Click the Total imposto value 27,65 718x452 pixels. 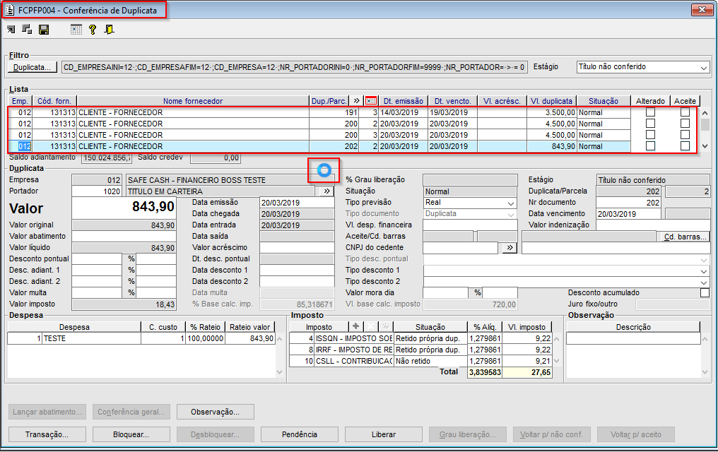click(527, 372)
